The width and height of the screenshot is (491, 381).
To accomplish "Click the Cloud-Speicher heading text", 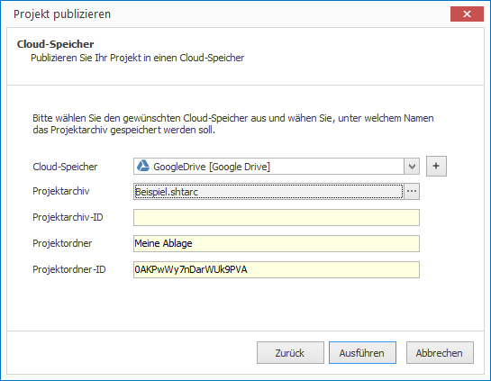I will pos(56,44).
